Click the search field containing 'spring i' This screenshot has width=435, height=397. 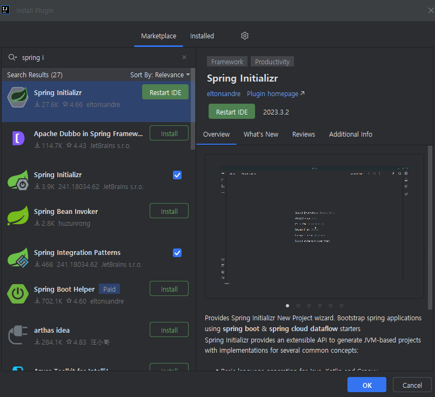[x=98, y=57]
